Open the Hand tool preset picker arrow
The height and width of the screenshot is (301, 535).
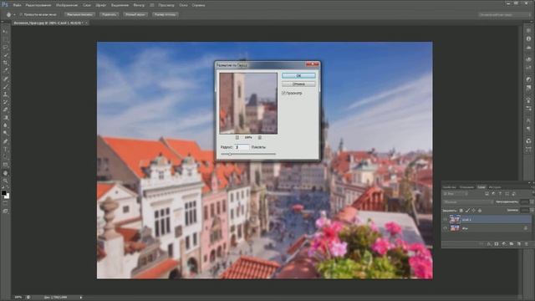coord(15,15)
